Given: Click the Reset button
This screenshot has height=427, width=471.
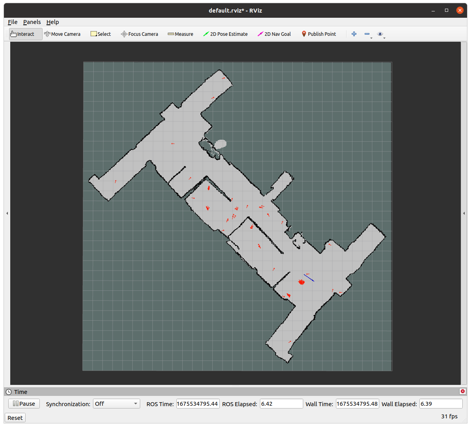Looking at the screenshot, I should click(x=15, y=418).
